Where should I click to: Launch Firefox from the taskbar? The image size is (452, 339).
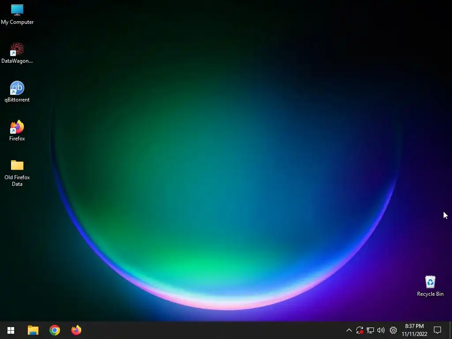76,330
